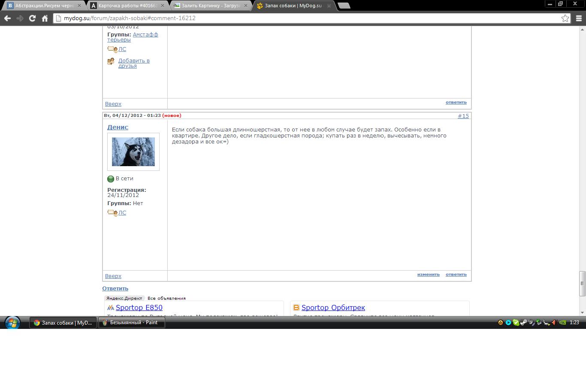Open the #15 post permalink

click(x=463, y=116)
